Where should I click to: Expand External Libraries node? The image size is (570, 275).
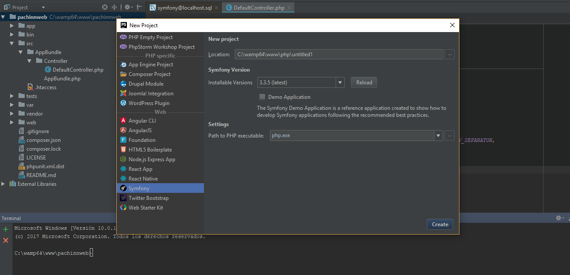(x=3, y=184)
